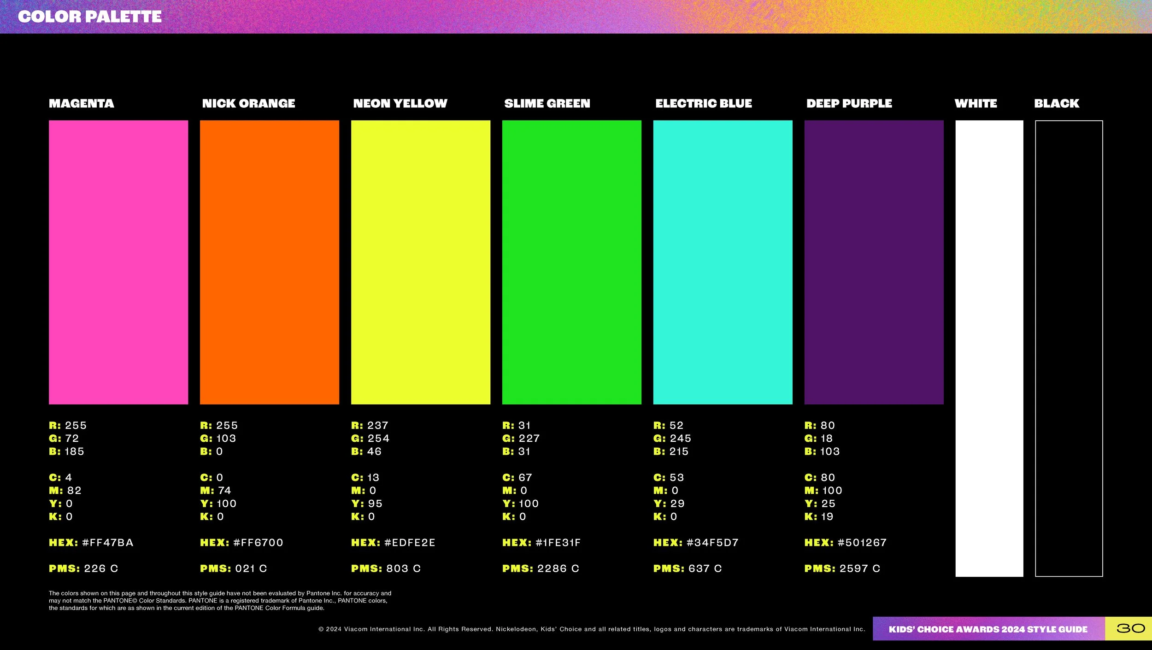Select the HEX: #34F5D7 value
1152x650 pixels.
[x=696, y=543]
